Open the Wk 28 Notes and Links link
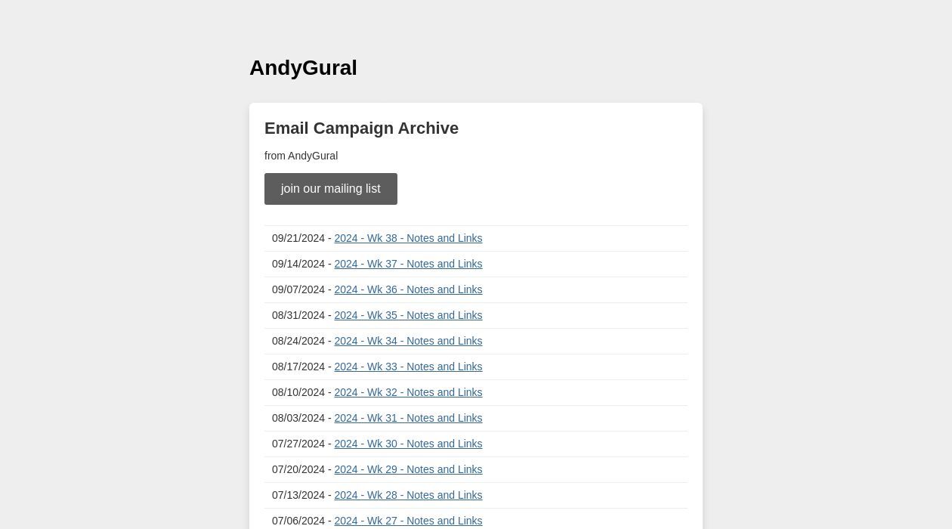The image size is (952, 529). coord(408,495)
